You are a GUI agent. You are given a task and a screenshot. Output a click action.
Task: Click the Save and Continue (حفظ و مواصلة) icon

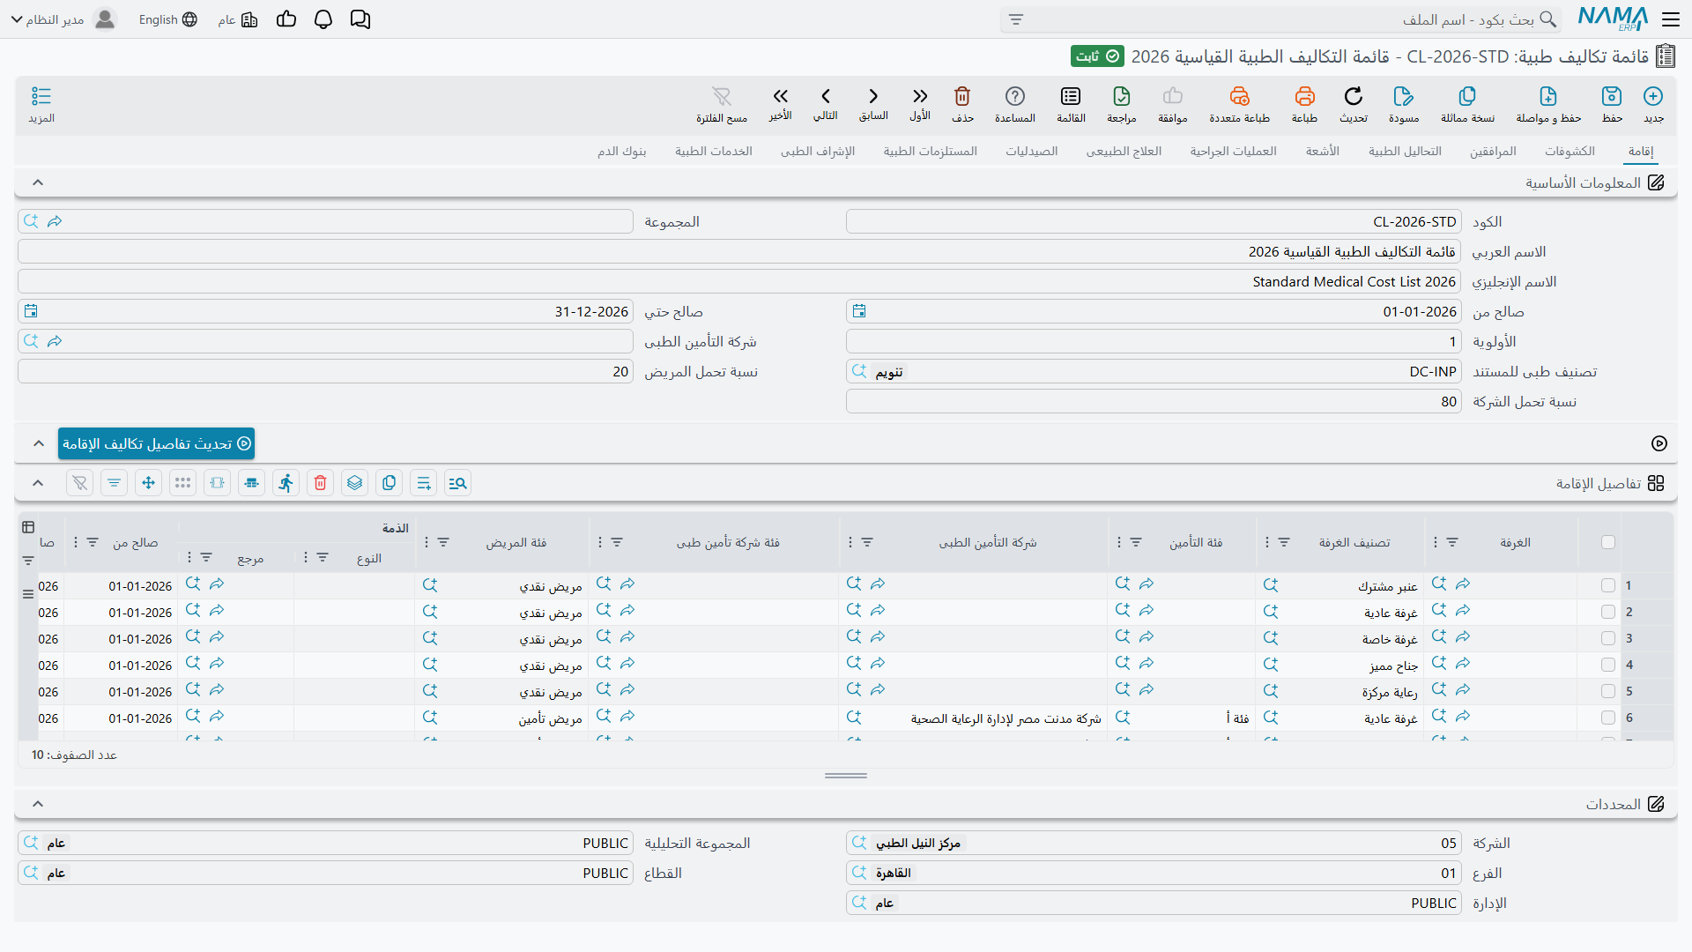(x=1548, y=97)
